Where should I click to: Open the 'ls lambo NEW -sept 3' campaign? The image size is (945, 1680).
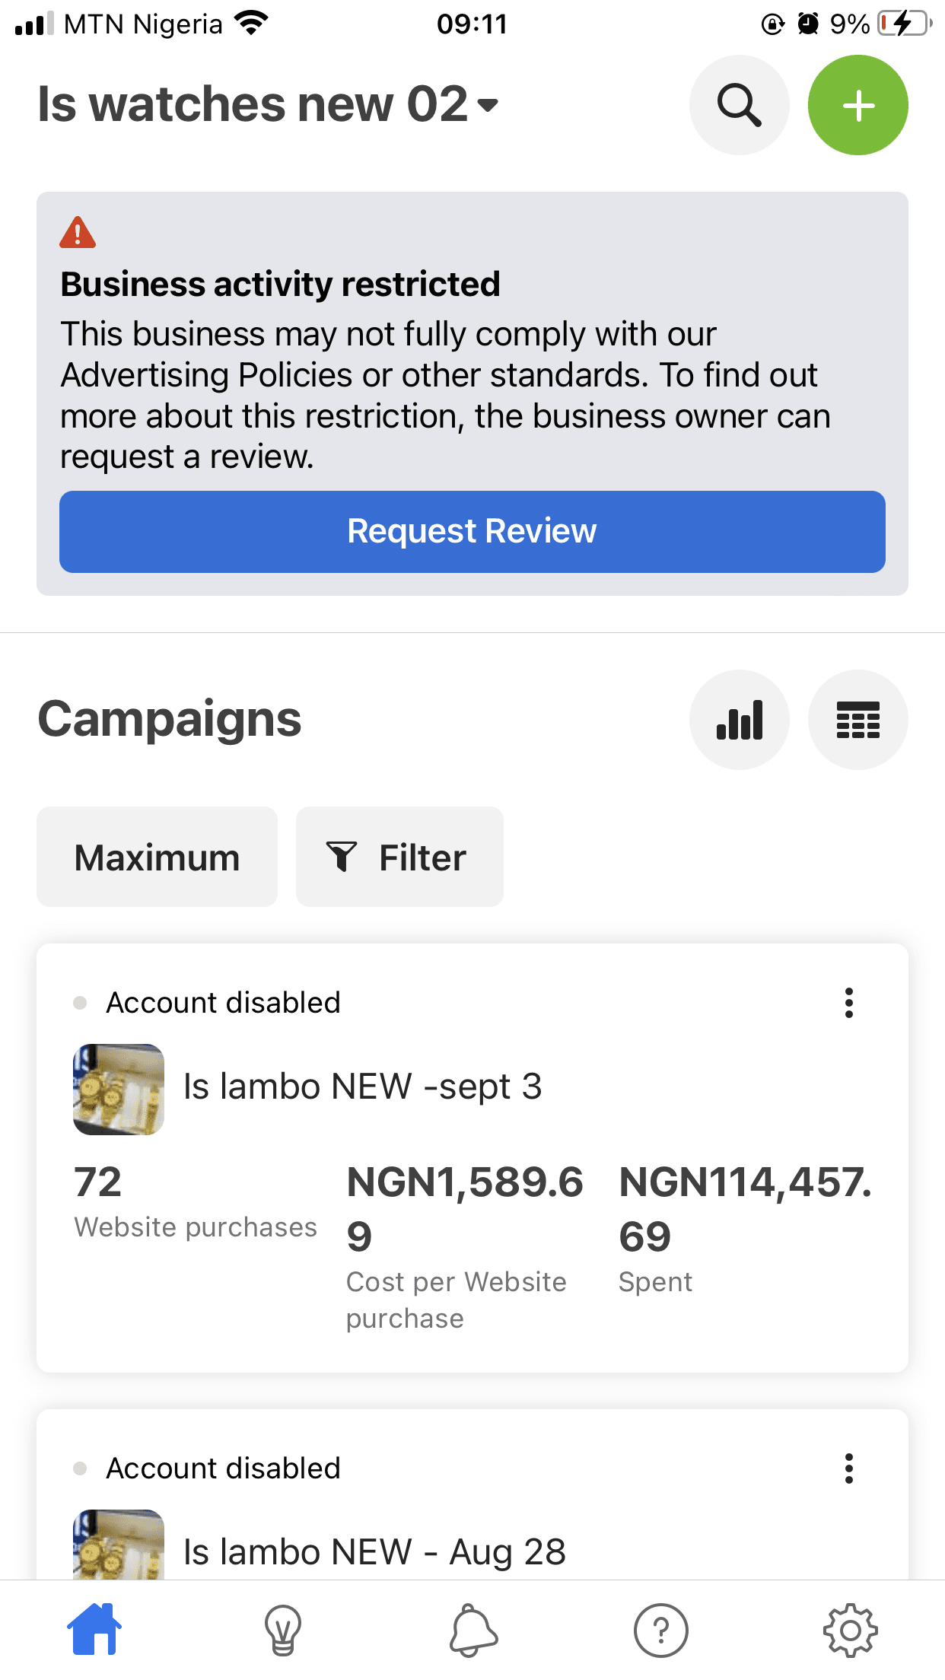pos(363,1087)
